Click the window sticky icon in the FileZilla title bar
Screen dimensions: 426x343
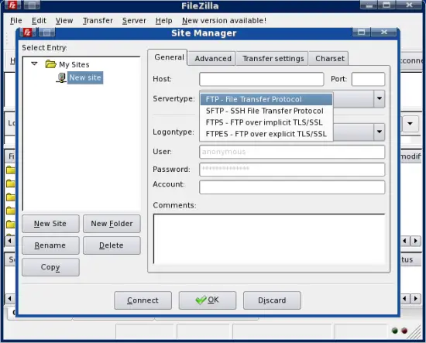(32, 5)
